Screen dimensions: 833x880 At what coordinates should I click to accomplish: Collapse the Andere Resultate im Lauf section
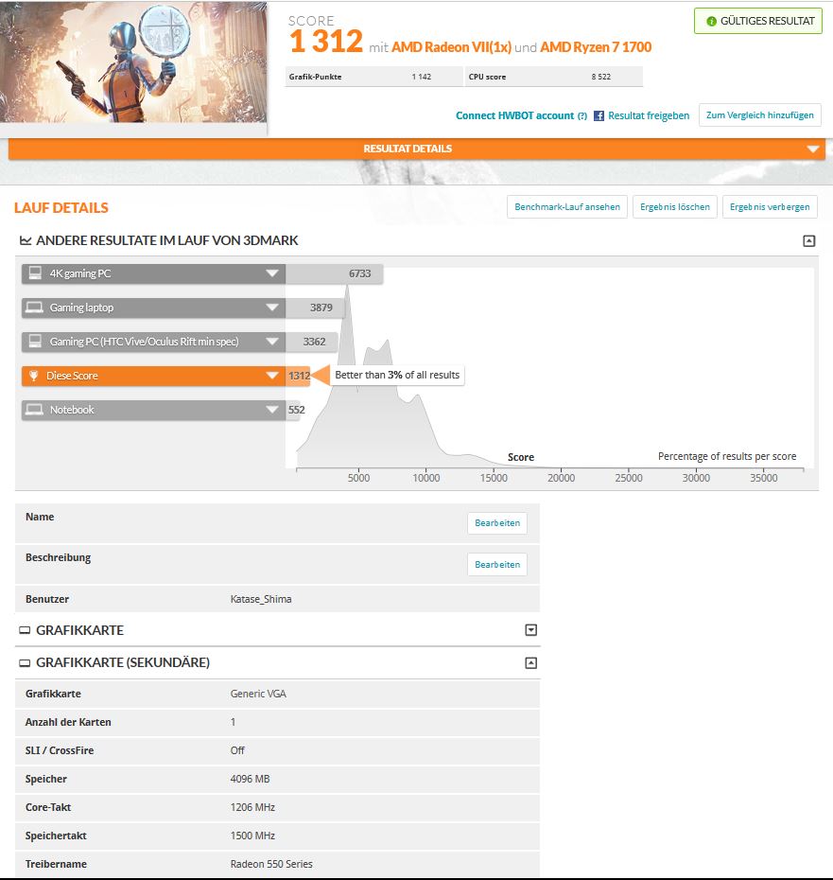tap(808, 240)
